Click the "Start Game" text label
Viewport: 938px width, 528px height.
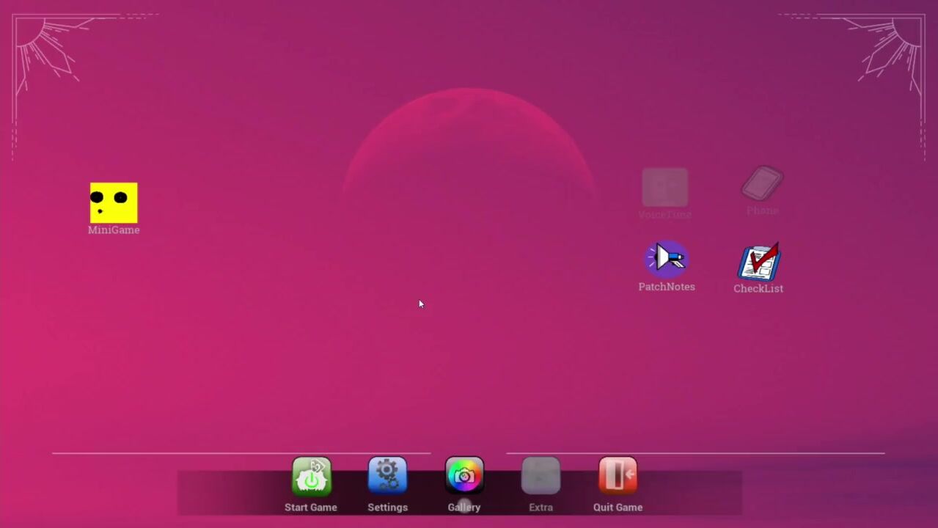311,507
